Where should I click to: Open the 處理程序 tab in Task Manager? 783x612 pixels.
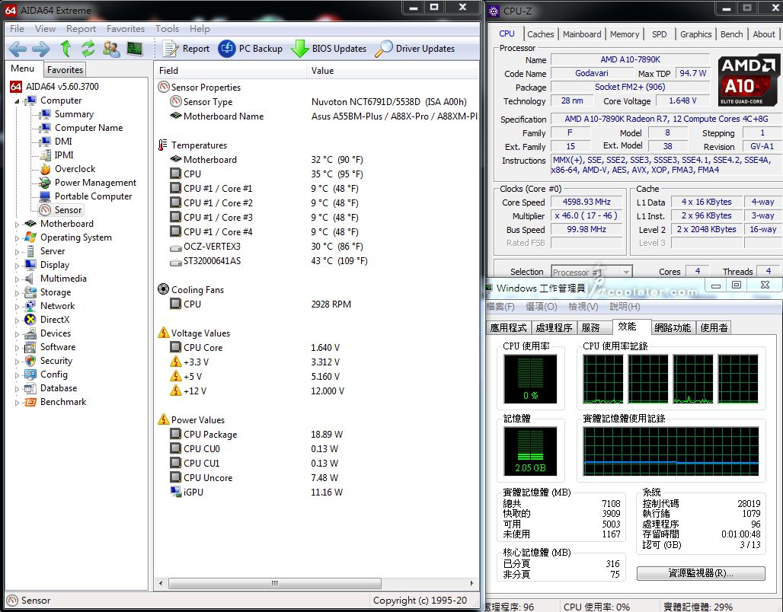click(x=554, y=327)
